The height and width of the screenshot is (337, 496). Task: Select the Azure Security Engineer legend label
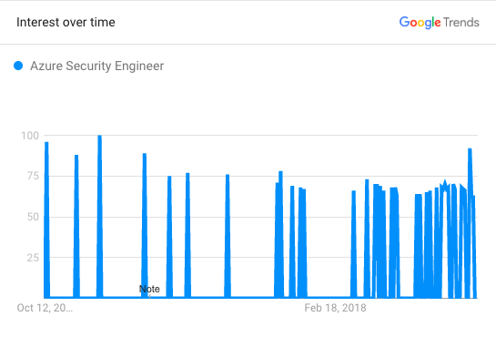96,66
